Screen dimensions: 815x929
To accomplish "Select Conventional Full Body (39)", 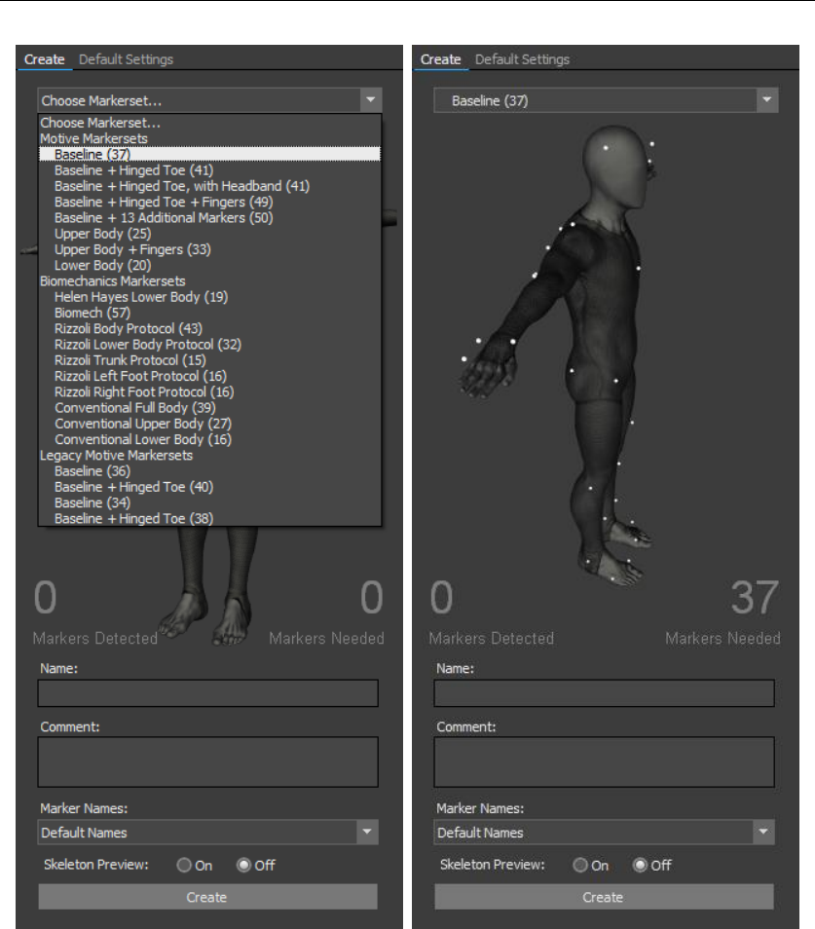I will tap(135, 408).
